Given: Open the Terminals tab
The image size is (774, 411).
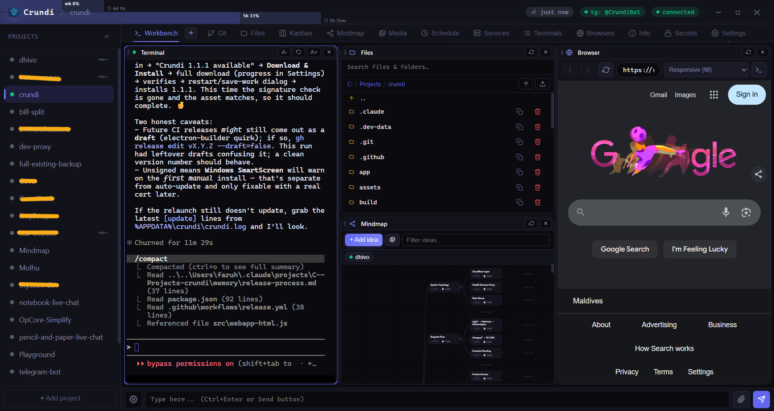Looking at the screenshot, I should click(x=543, y=33).
